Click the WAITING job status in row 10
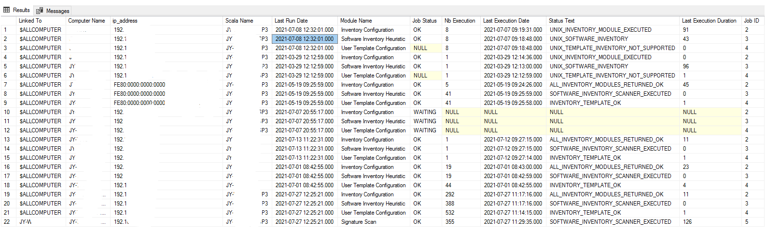 point(424,112)
